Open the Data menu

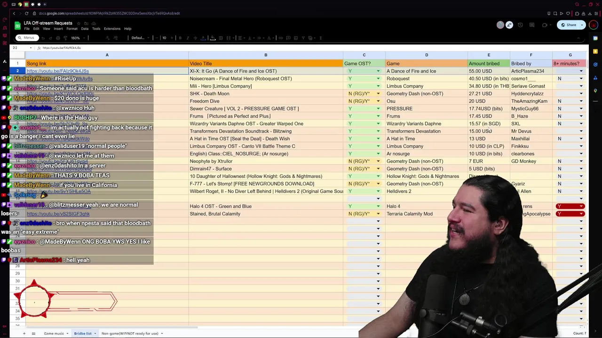point(85,29)
